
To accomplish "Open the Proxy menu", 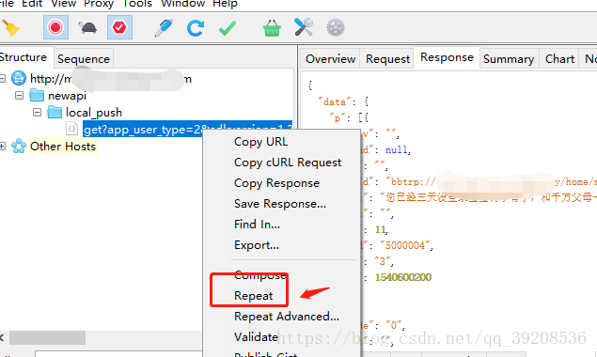I will click(99, 4).
